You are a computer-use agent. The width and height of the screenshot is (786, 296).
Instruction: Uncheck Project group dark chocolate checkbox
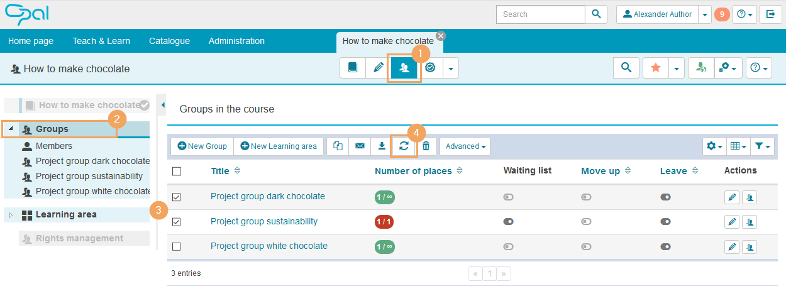(177, 197)
